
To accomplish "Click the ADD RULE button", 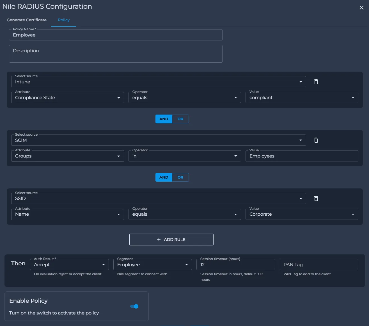I will 171,240.
